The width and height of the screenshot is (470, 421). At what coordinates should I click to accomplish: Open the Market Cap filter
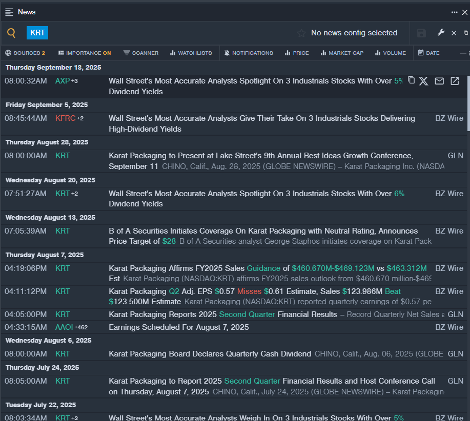342,53
